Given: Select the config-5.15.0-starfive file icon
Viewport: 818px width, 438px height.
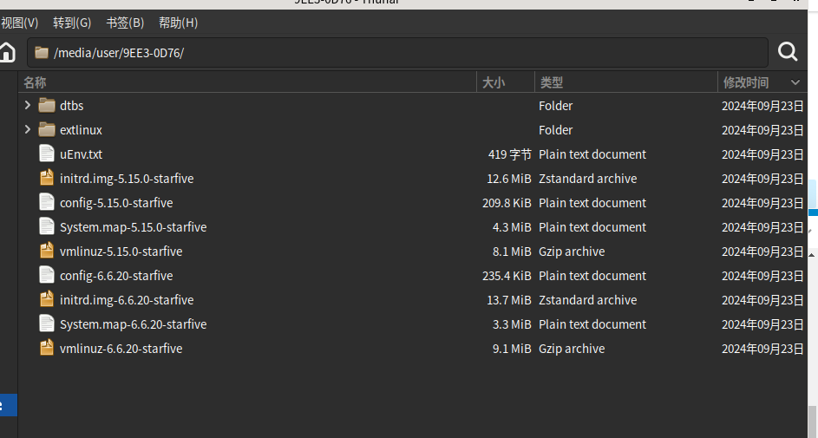Looking at the screenshot, I should click(x=47, y=202).
